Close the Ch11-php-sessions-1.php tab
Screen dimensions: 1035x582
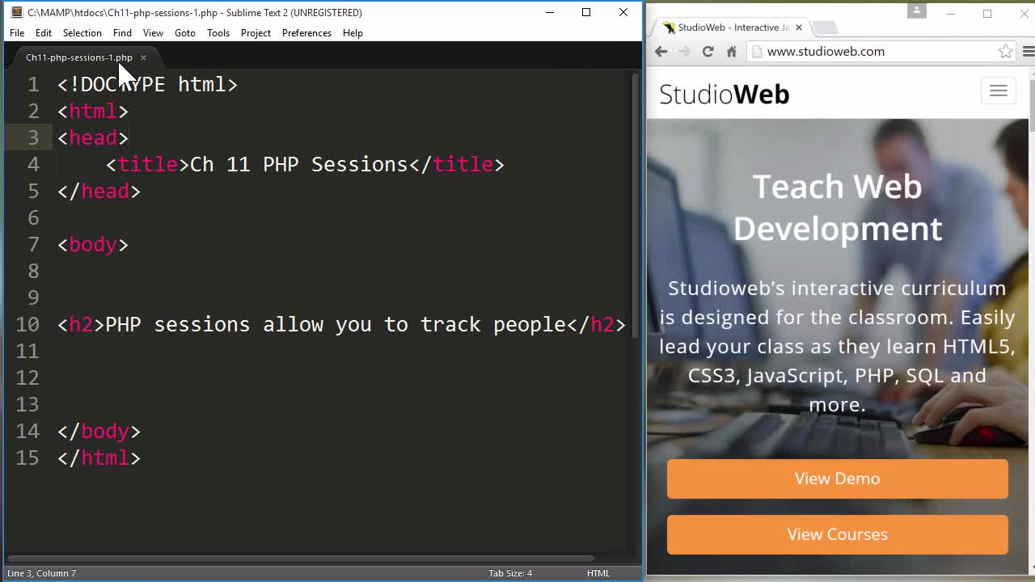coord(143,57)
